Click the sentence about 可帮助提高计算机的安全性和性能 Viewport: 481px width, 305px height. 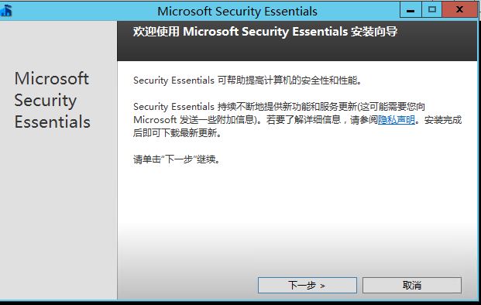(x=248, y=81)
